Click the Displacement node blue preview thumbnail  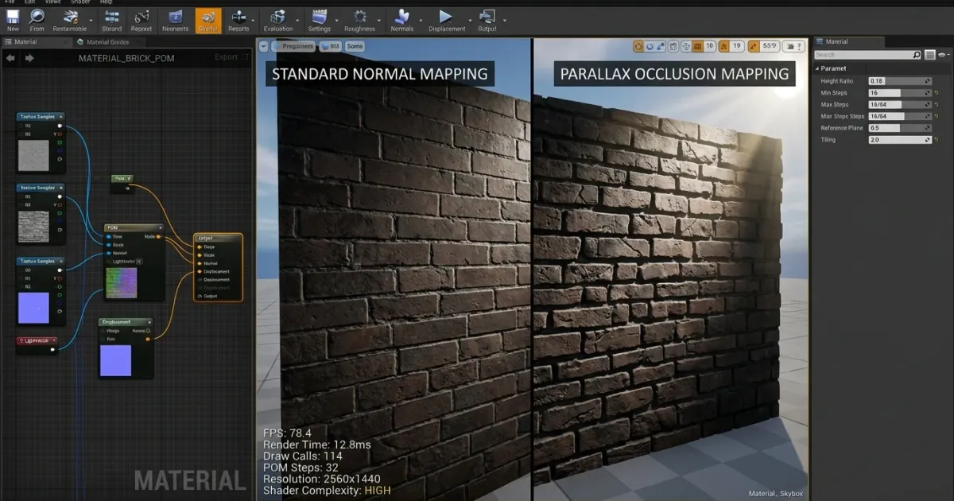pos(116,360)
